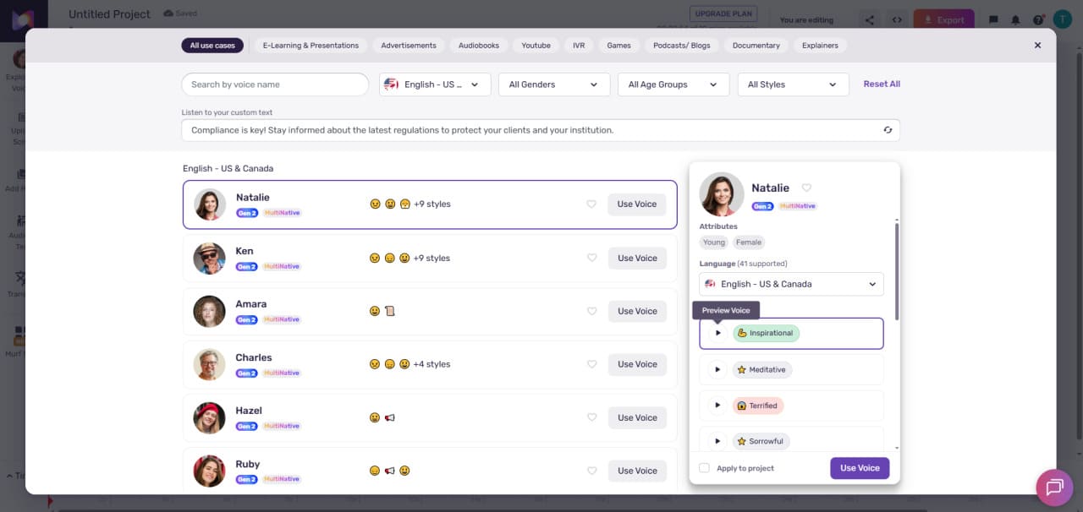Expand Ken's +9 styles list
The height and width of the screenshot is (512, 1083).
(432, 258)
